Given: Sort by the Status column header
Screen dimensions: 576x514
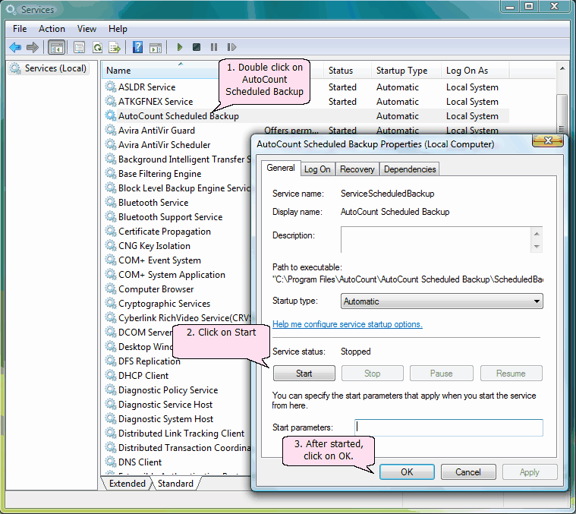Looking at the screenshot, I should 347,71.
